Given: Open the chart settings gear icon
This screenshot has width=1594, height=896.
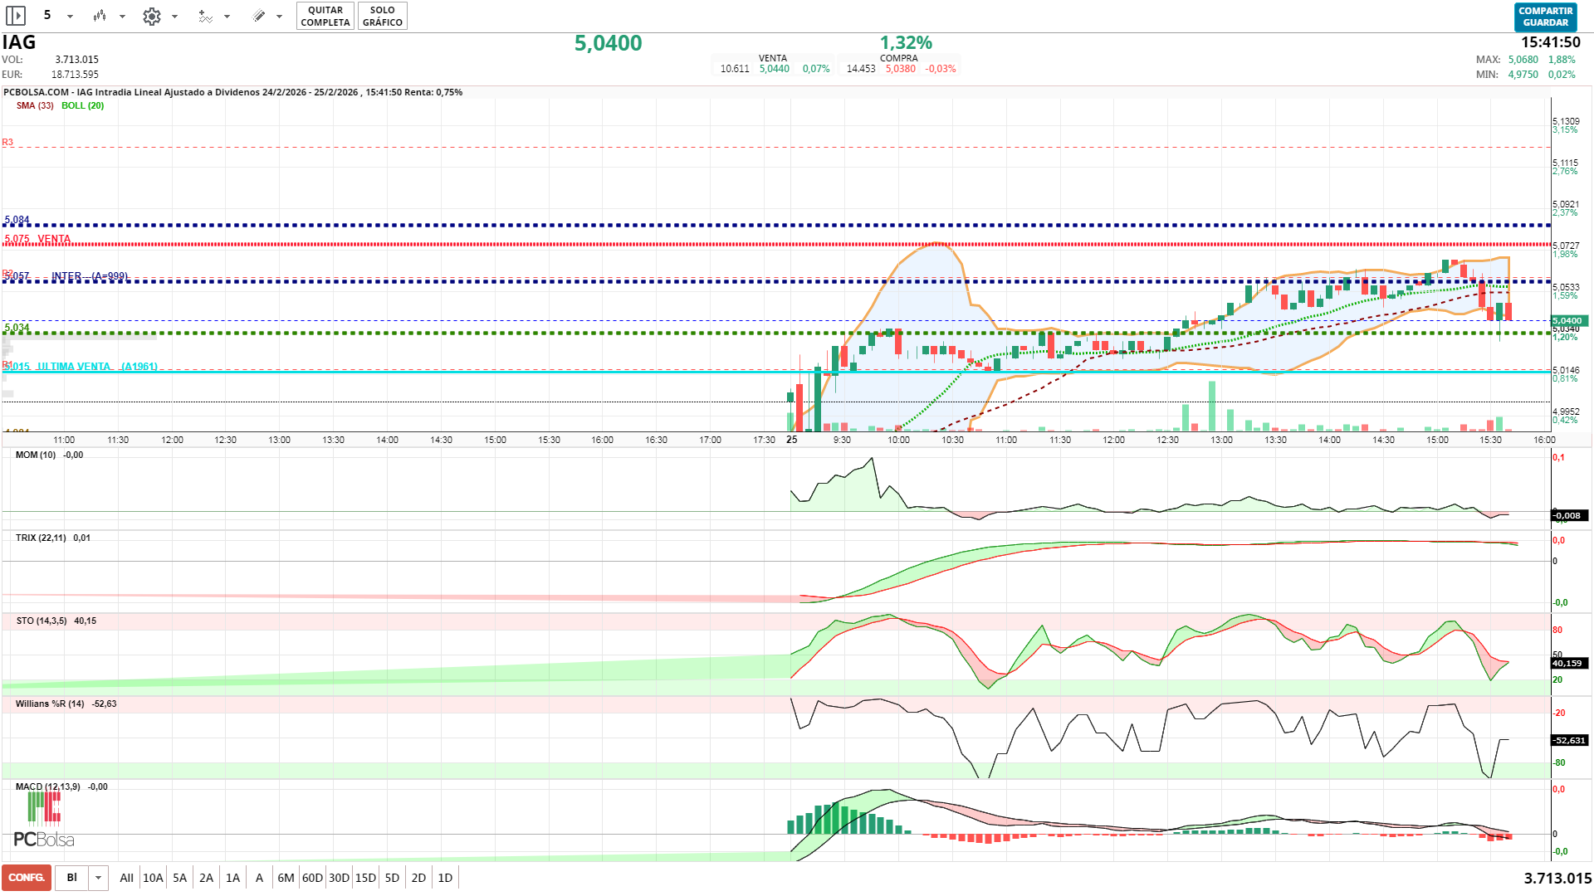Looking at the screenshot, I should click(x=151, y=16).
